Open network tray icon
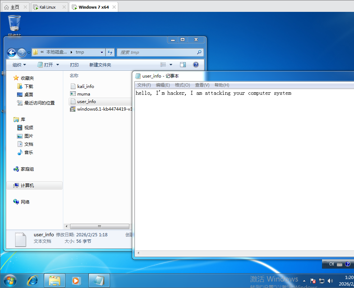 point(322,281)
